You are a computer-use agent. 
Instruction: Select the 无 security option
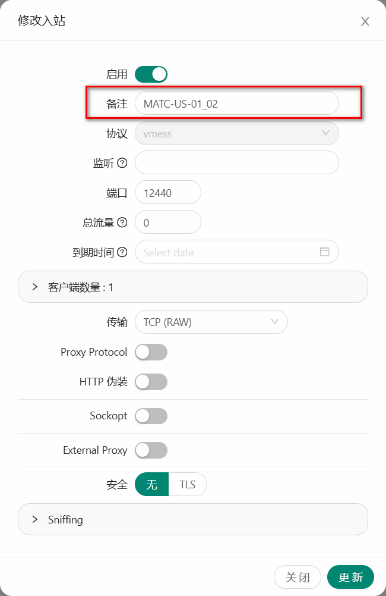click(152, 485)
